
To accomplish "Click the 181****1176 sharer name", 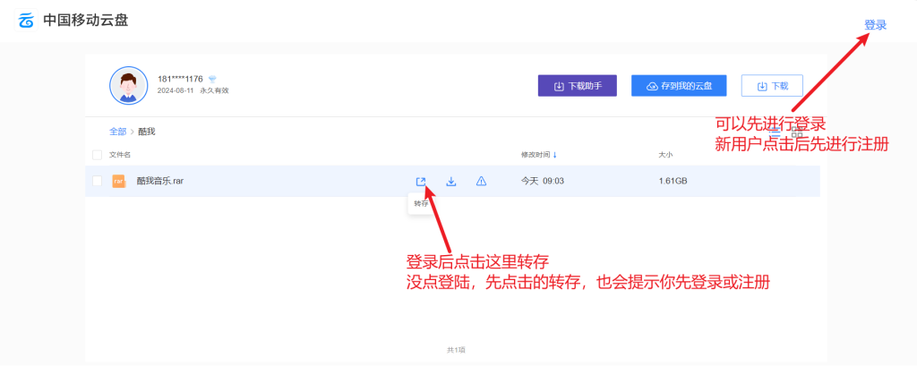I will [x=180, y=79].
